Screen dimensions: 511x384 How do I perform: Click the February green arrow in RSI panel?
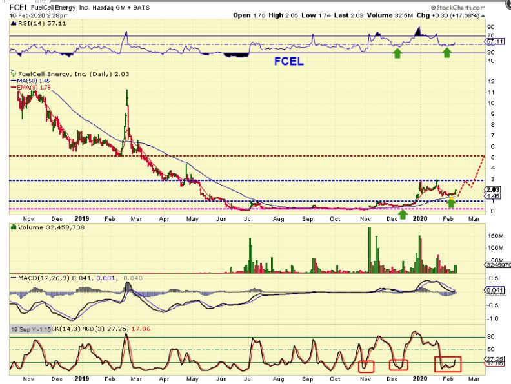tap(447, 53)
